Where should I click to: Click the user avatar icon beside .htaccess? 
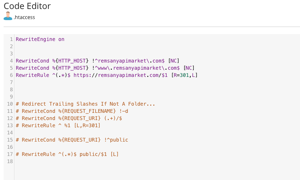(8, 16)
